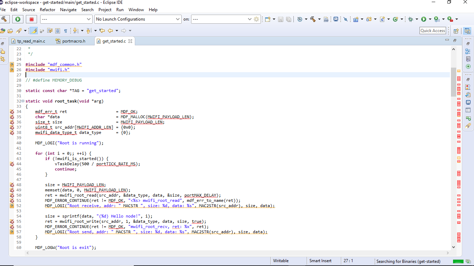Restore the upper right trim stack

point(468,44)
